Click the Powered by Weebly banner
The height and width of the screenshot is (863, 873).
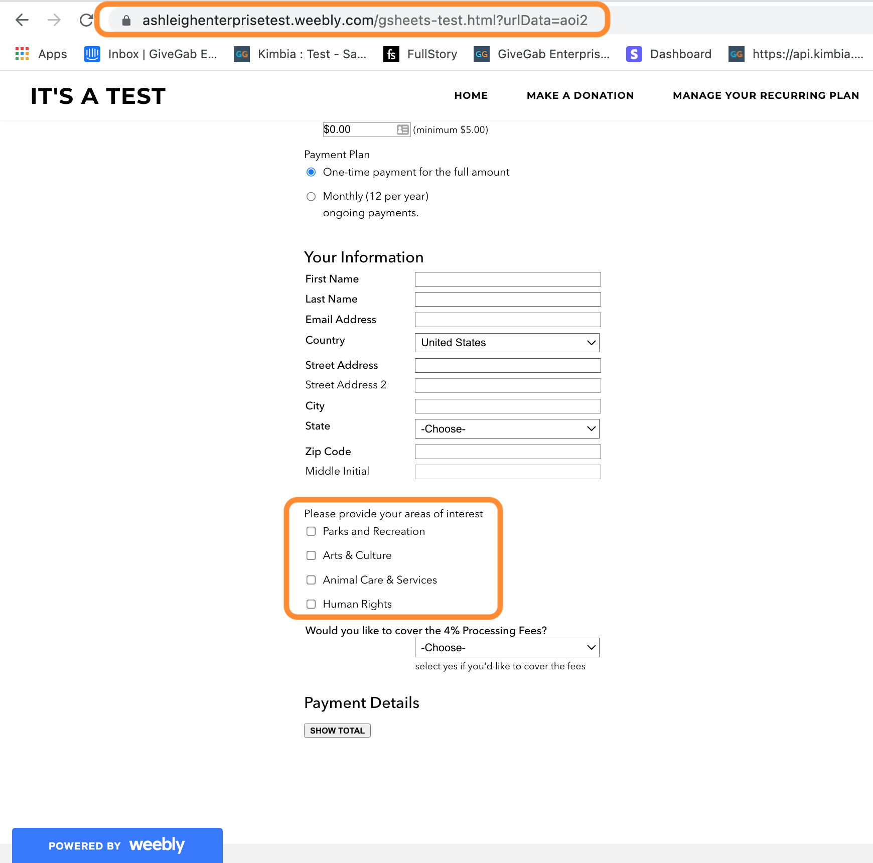(117, 845)
